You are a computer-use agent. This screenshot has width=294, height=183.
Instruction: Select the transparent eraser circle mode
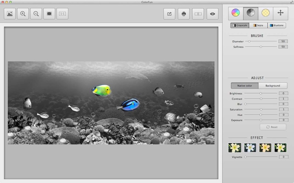(x=266, y=13)
